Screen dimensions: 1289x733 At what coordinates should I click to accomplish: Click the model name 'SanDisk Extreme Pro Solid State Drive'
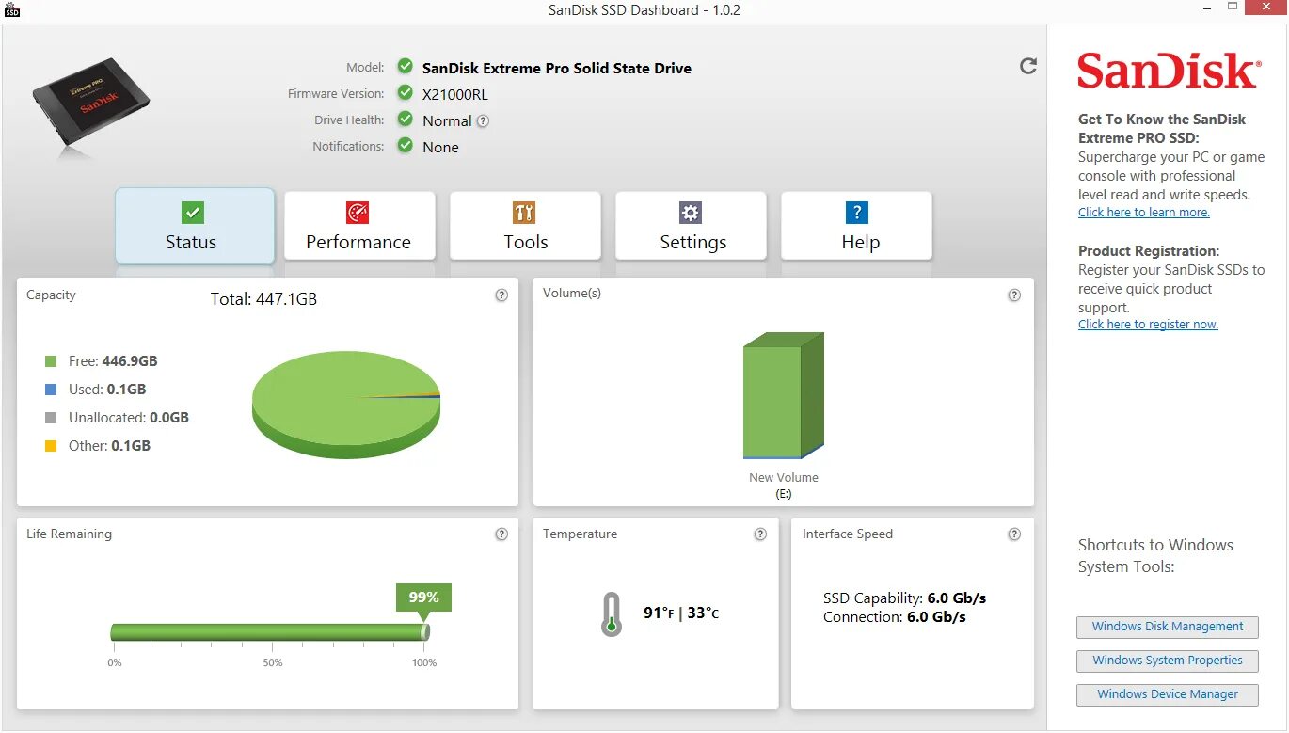coord(557,68)
